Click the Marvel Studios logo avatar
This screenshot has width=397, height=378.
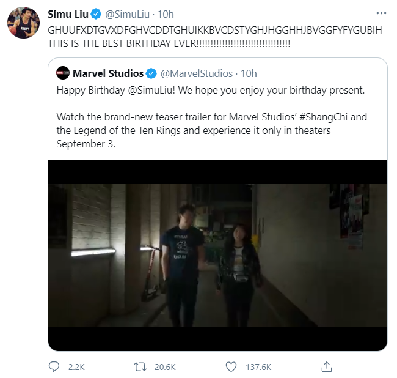pos(63,73)
